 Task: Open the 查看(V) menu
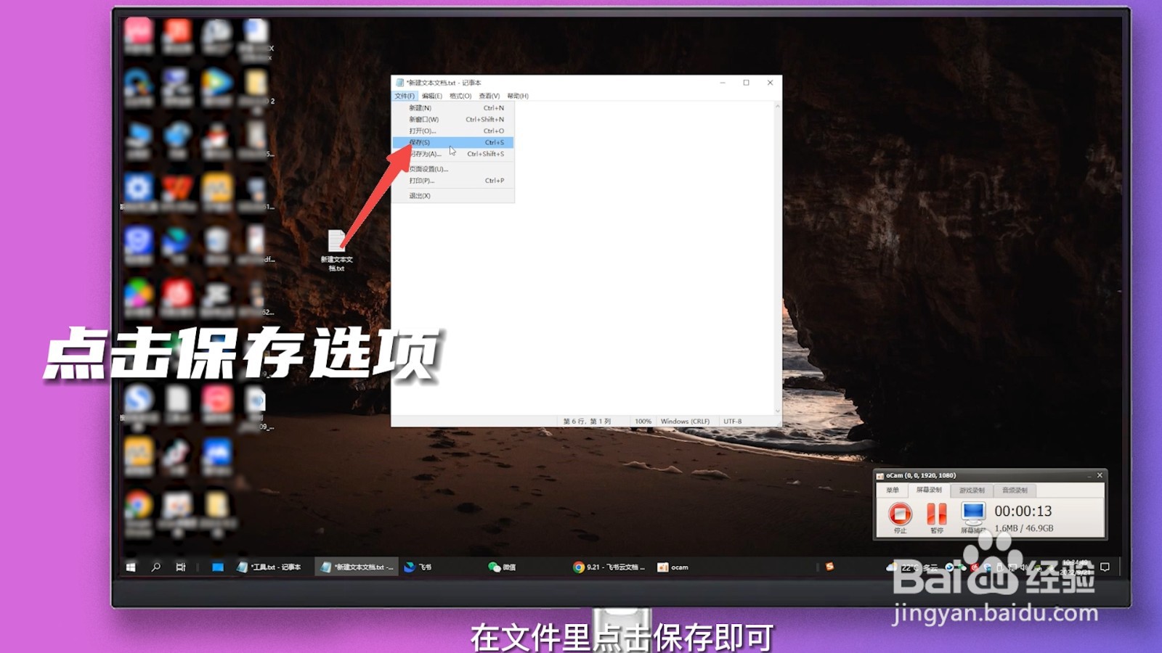pyautogui.click(x=489, y=96)
